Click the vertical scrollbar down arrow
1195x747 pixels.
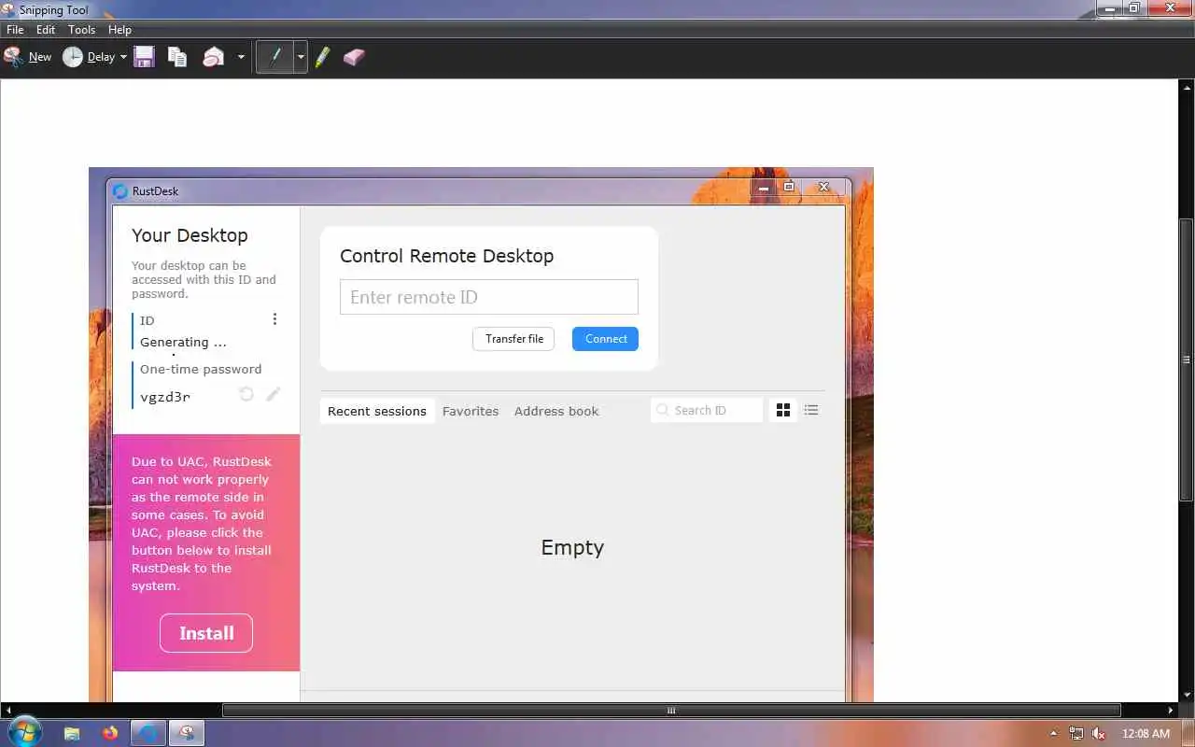tap(1187, 696)
